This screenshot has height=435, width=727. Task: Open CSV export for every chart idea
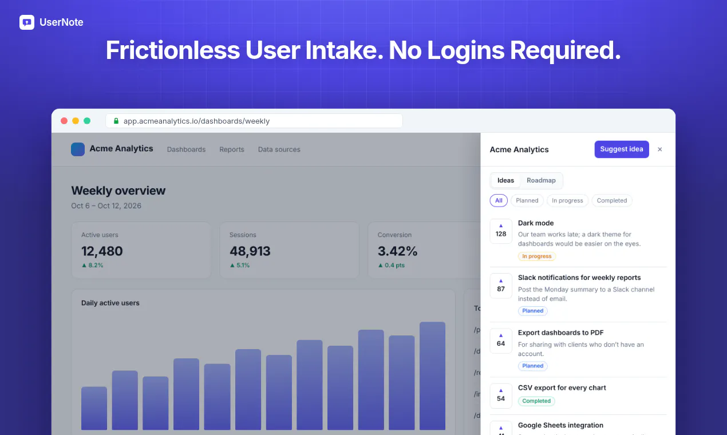tap(562, 387)
